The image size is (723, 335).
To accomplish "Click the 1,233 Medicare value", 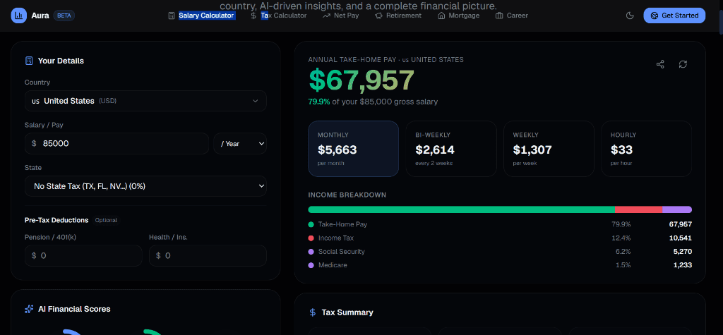I will (683, 265).
